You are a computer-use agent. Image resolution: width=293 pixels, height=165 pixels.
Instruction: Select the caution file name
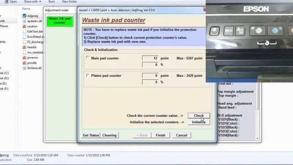(32, 27)
